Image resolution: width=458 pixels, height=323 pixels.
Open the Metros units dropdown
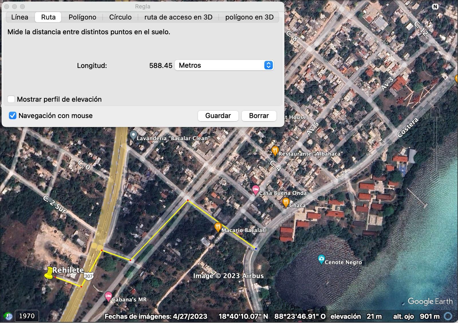click(x=224, y=65)
